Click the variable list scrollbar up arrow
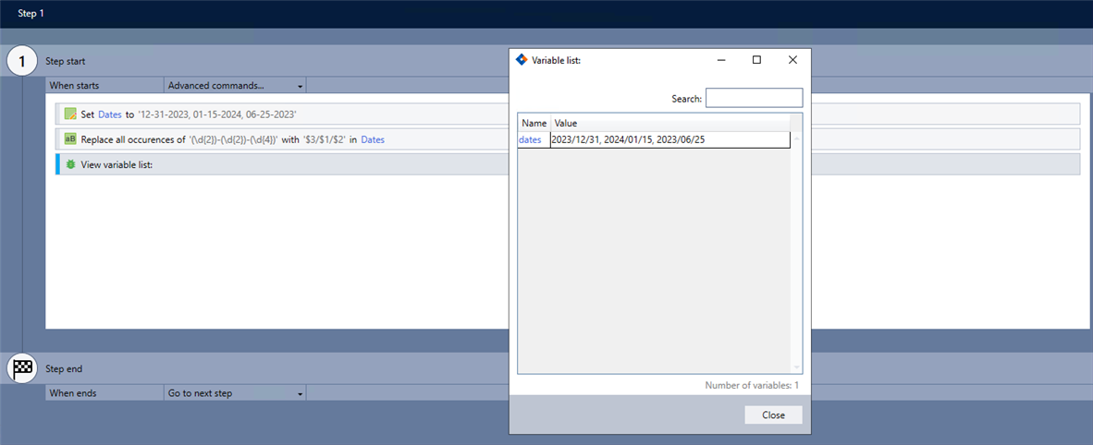 (x=797, y=138)
